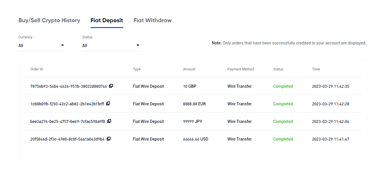Click the 8888.88 EUR amount
This screenshot has height=172, width=381.
pos(194,104)
